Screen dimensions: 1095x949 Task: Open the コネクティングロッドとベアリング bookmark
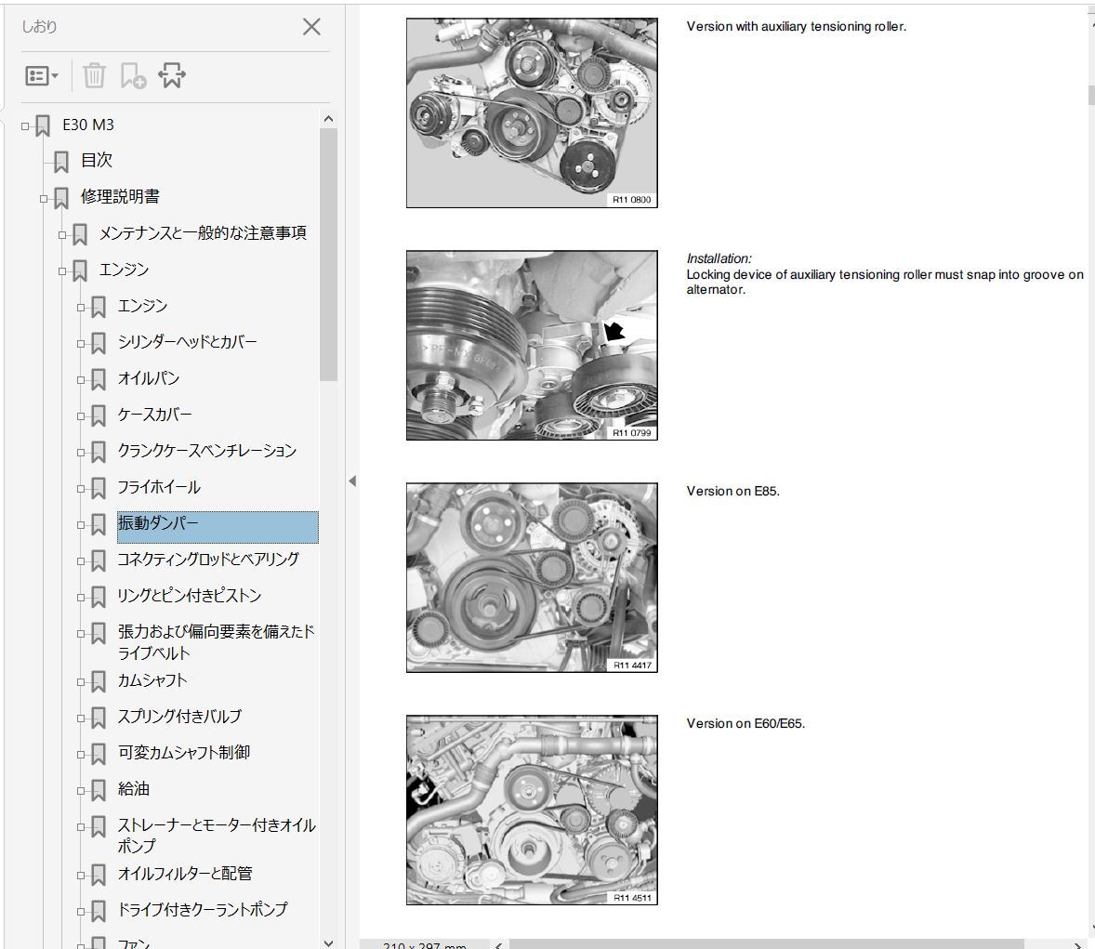(x=208, y=560)
